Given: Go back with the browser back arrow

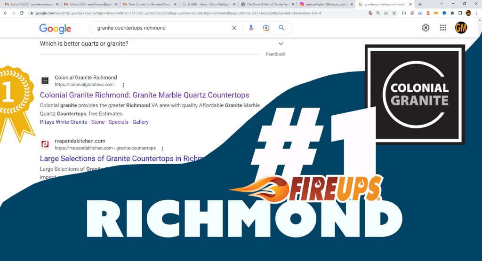Looking at the screenshot, I should [5, 13].
